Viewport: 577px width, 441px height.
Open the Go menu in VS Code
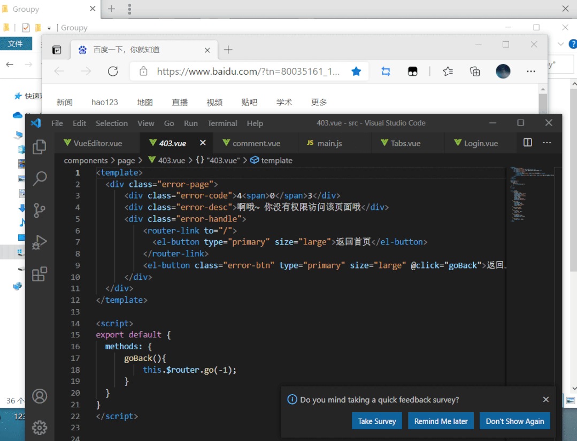point(169,123)
